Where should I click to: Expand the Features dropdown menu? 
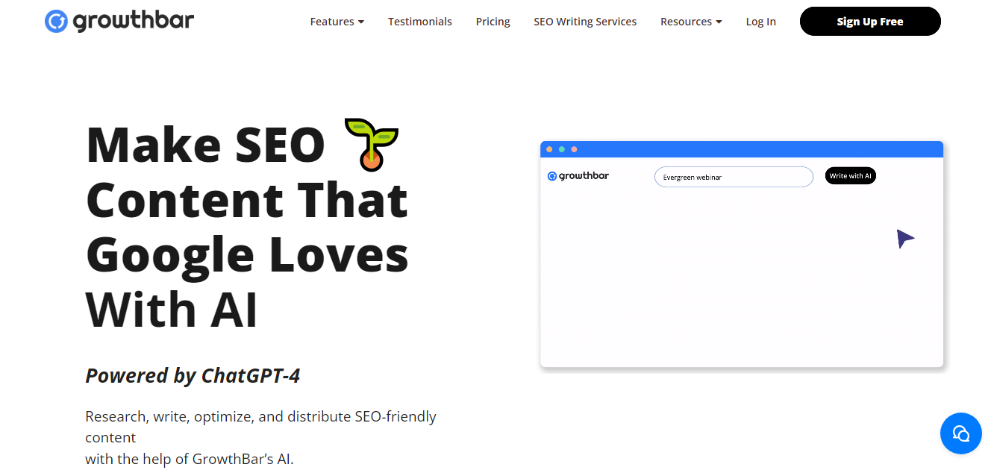pos(337,22)
